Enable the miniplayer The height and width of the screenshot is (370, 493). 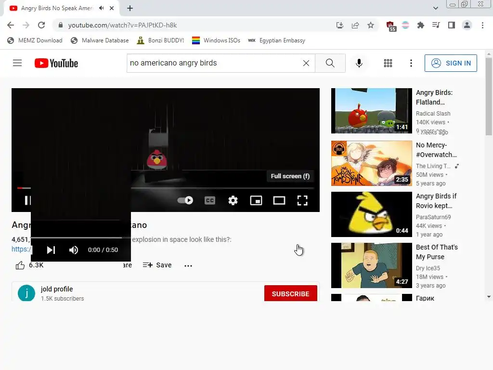[256, 200]
